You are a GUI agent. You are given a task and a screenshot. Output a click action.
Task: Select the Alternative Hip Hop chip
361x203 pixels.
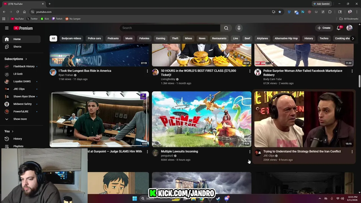click(x=286, y=38)
